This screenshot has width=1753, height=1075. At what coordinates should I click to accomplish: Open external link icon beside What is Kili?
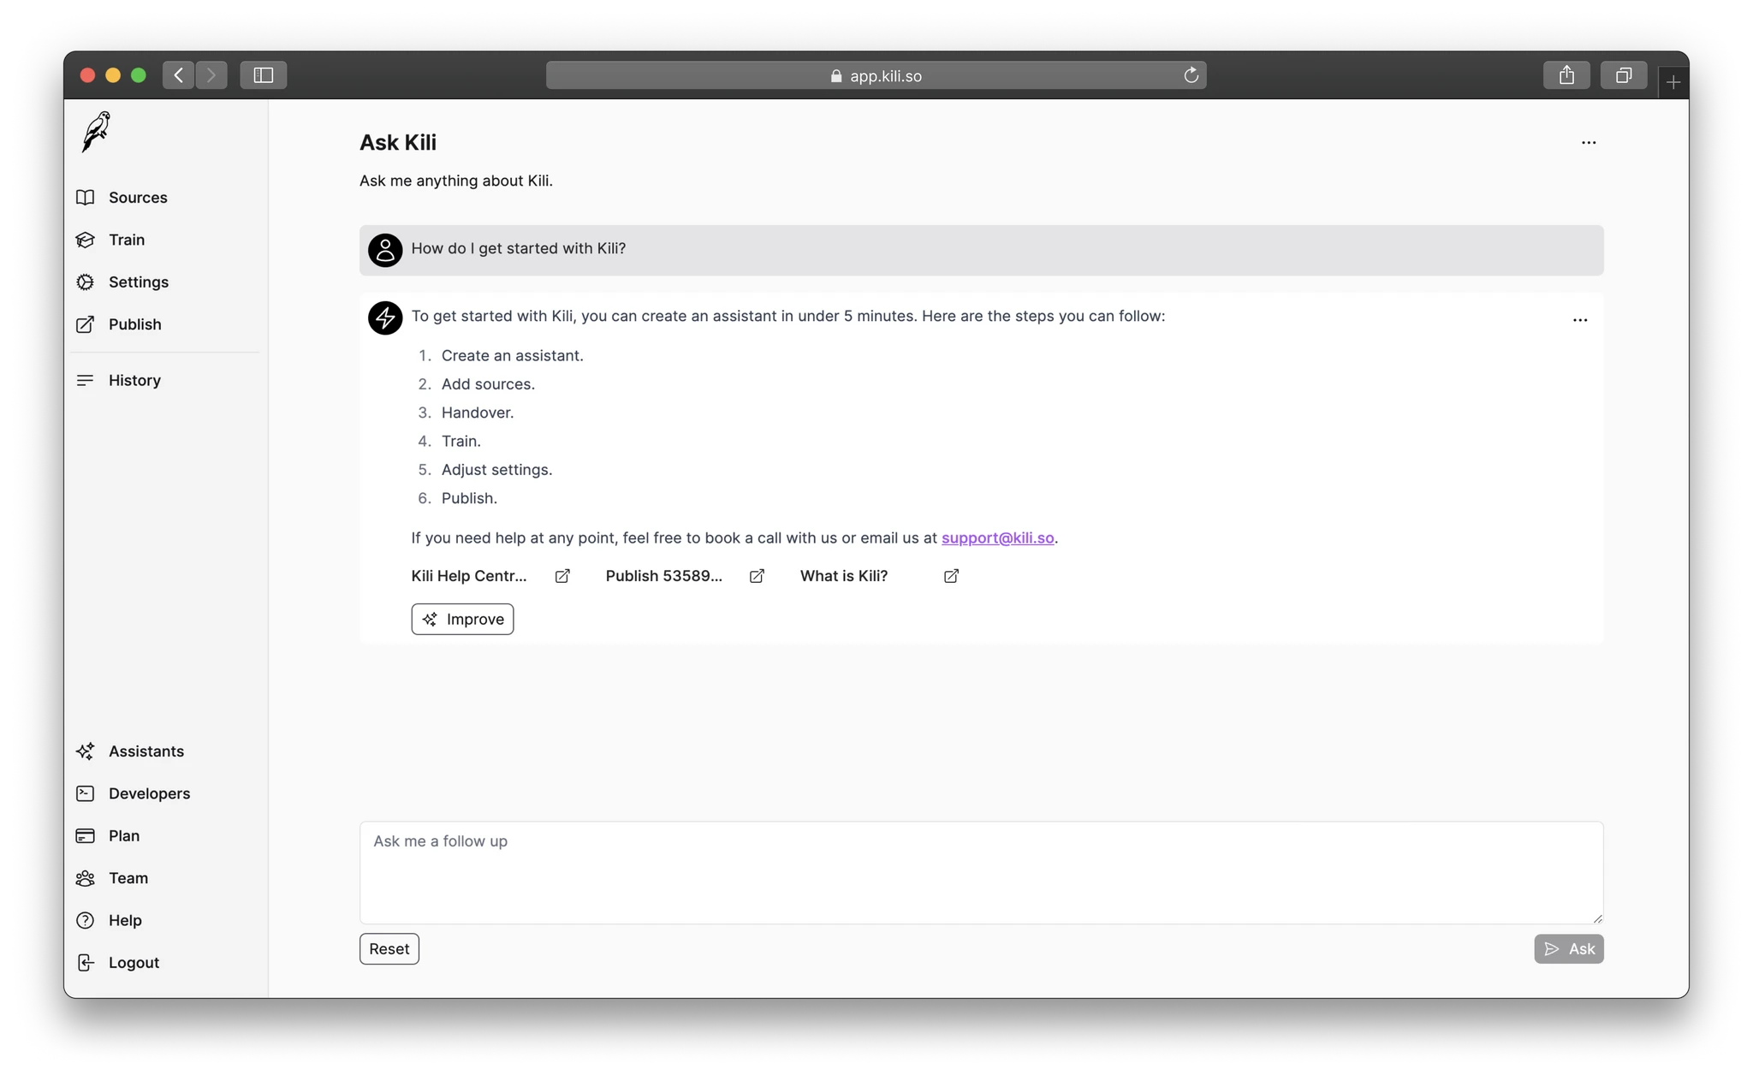951,576
